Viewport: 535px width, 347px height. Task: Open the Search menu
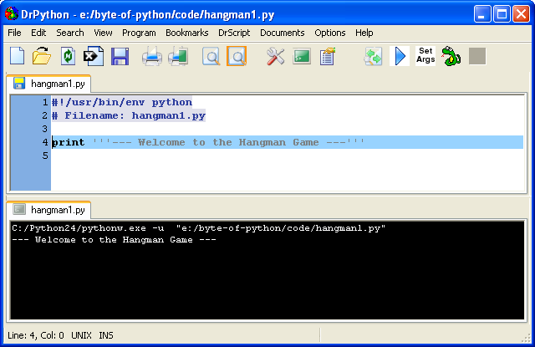tap(70, 33)
